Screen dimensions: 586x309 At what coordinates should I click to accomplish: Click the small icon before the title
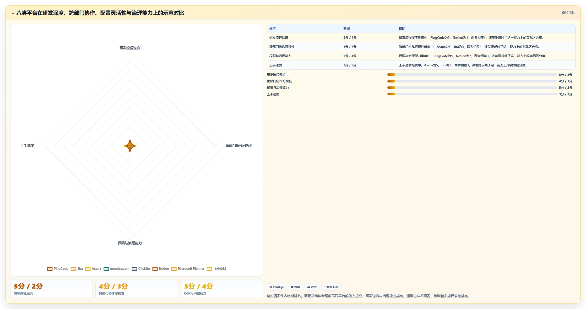tap(12, 13)
